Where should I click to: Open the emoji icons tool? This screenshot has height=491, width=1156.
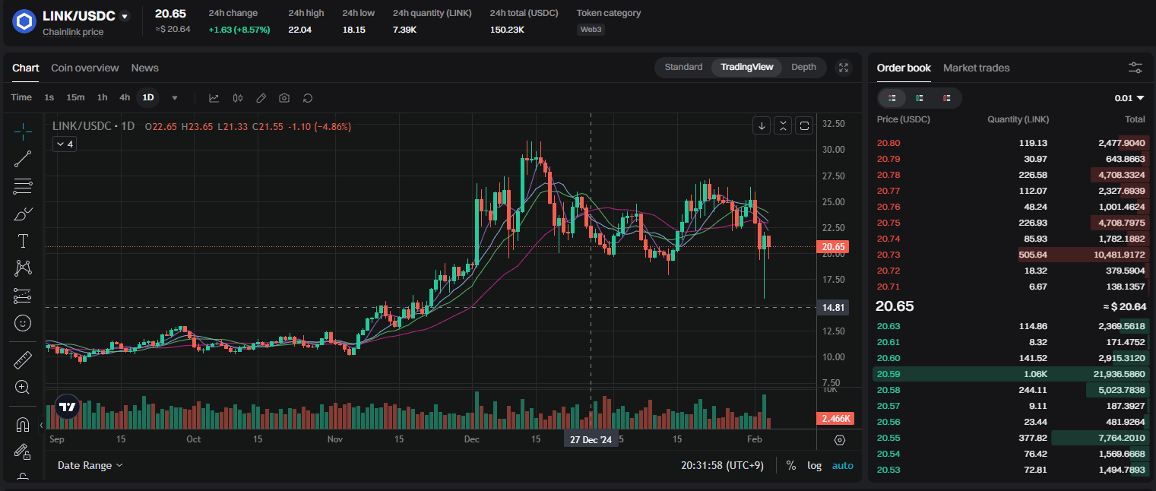[x=23, y=323]
